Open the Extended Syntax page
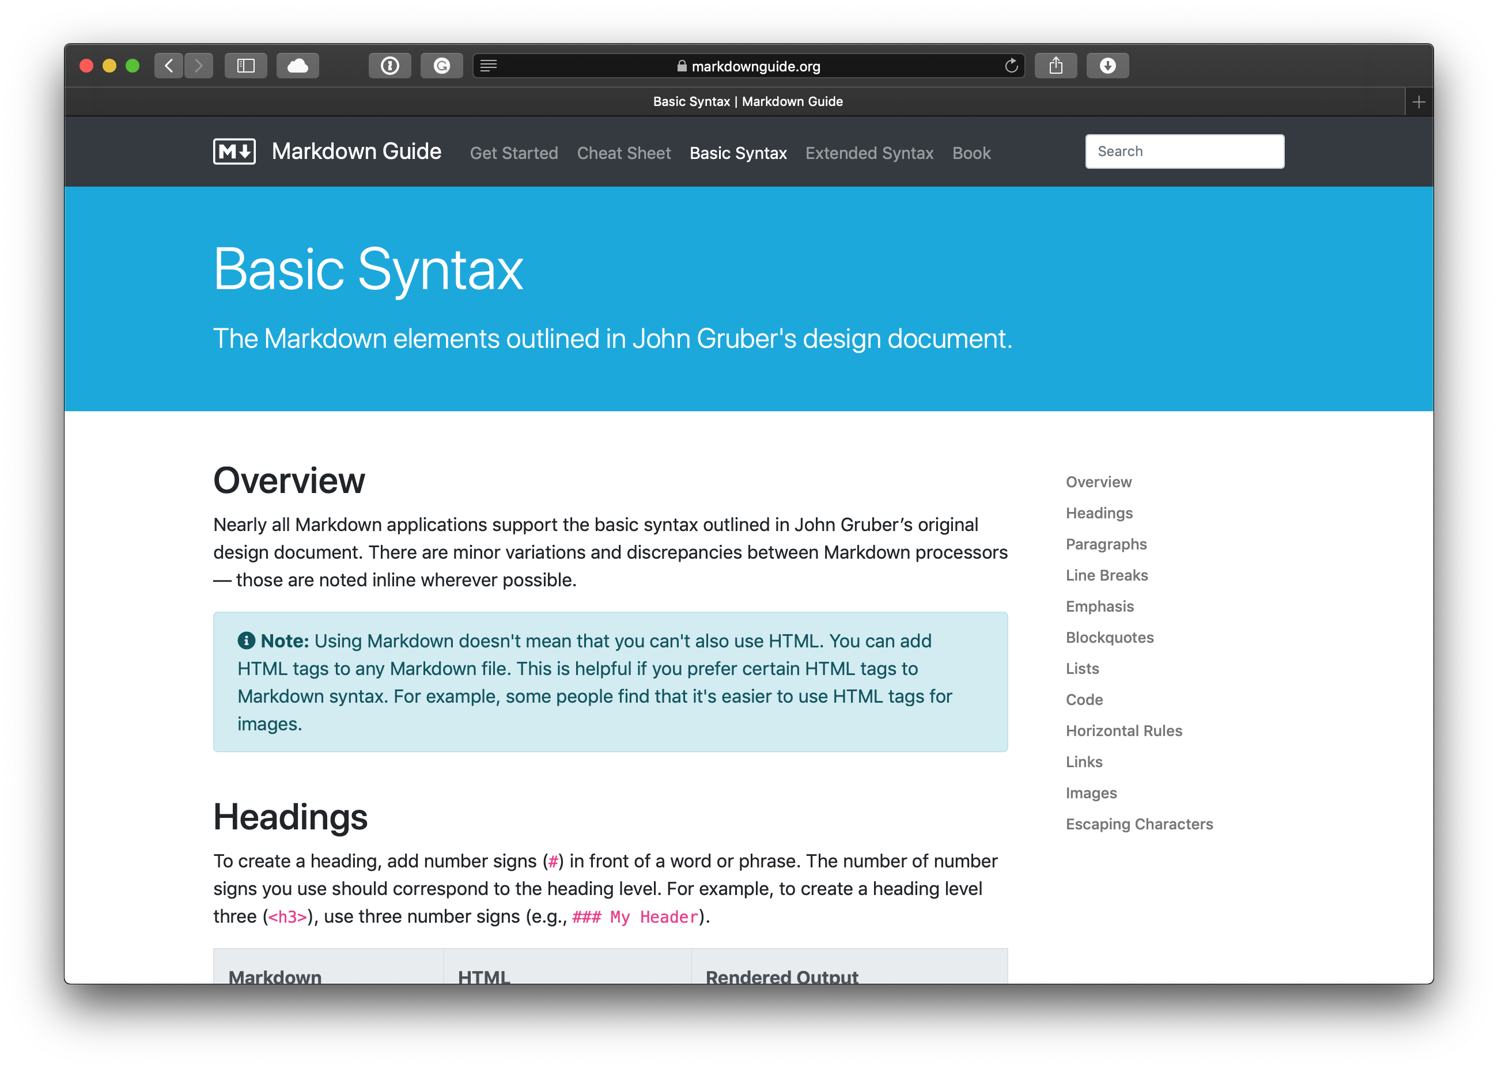The width and height of the screenshot is (1498, 1069). click(x=868, y=153)
